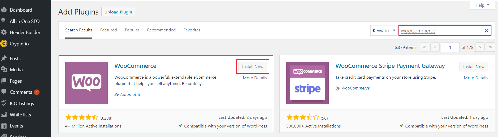Click the Events calendar icon

(x=4, y=126)
